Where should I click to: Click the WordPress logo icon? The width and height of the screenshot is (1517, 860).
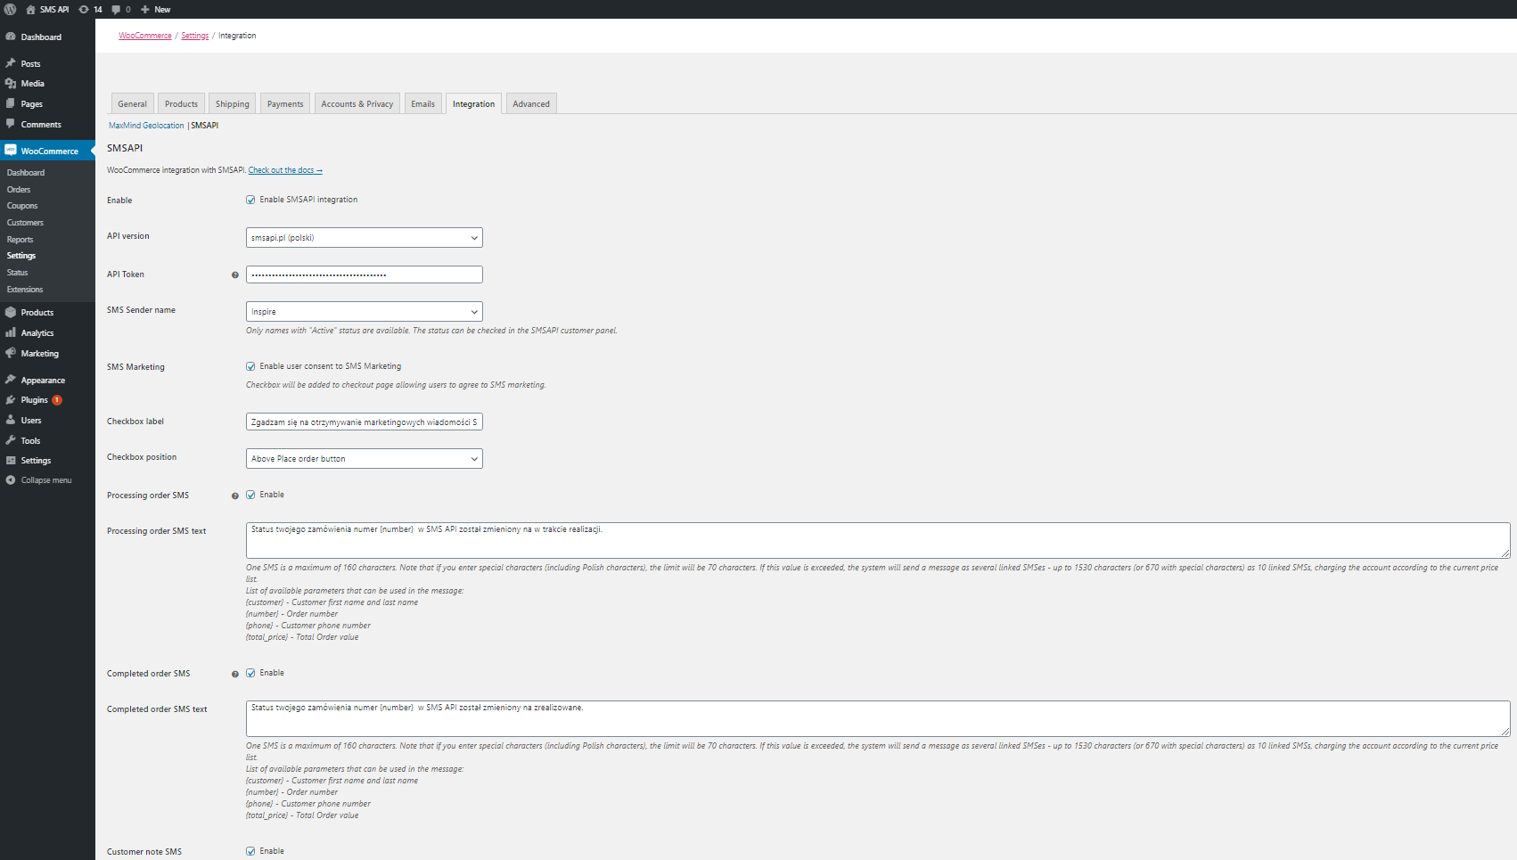point(10,9)
